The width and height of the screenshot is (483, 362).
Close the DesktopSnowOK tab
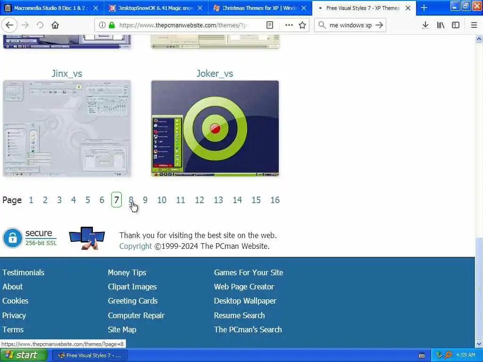200,8
